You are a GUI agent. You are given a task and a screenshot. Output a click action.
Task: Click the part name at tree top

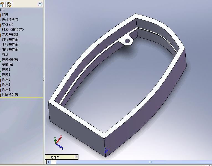2,10
